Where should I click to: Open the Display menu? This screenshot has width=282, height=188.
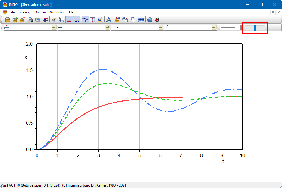[40, 12]
